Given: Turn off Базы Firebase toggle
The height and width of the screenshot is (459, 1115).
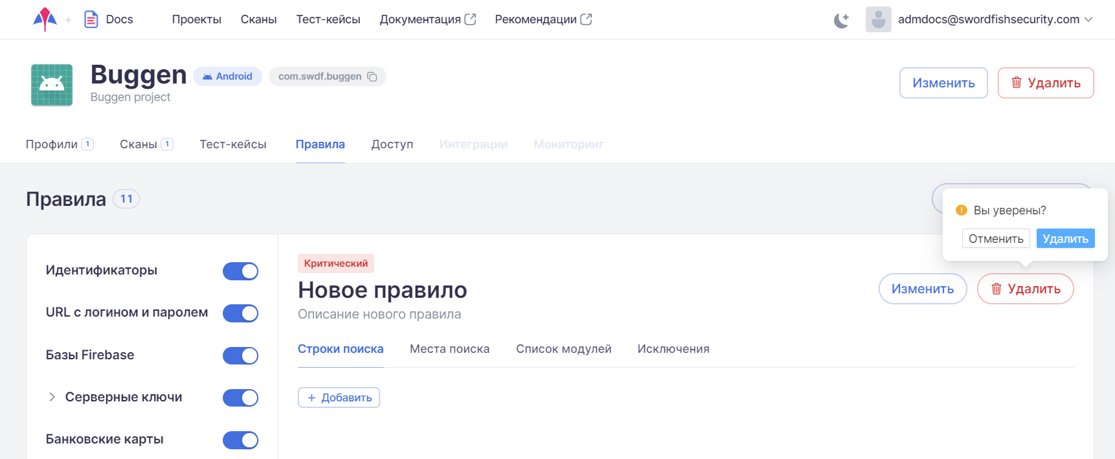Looking at the screenshot, I should pyautogui.click(x=240, y=355).
